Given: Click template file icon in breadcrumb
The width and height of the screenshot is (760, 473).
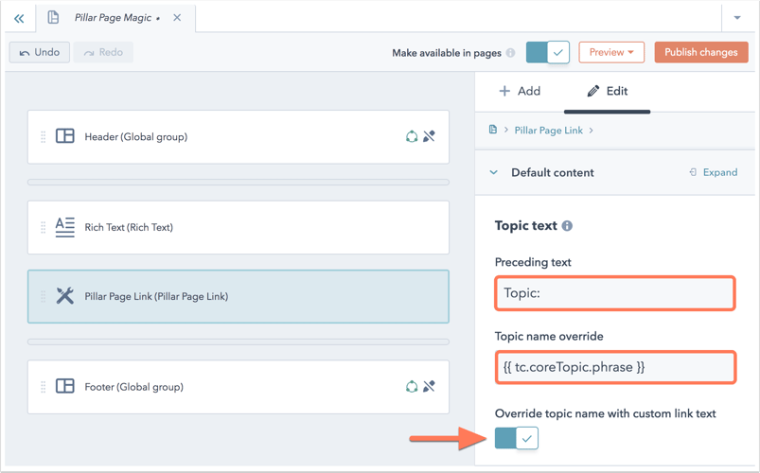Looking at the screenshot, I should click(x=493, y=130).
